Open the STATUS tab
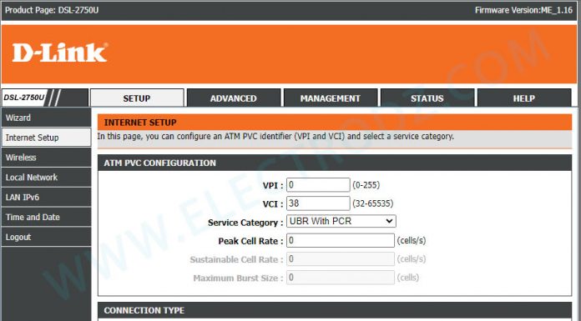Screen dimensions: 581x321 click(x=427, y=98)
